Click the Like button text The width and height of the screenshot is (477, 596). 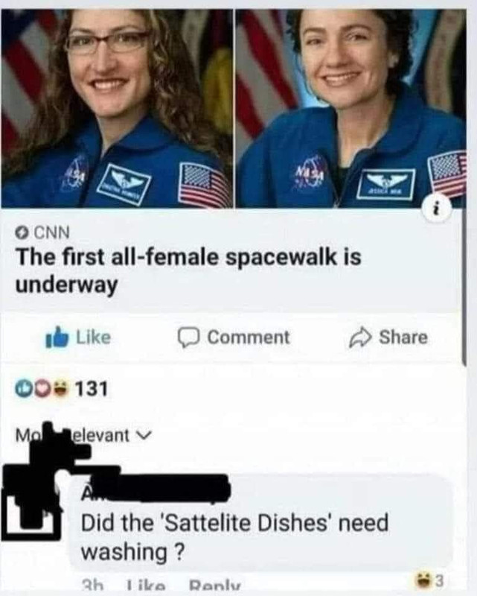click(x=94, y=337)
